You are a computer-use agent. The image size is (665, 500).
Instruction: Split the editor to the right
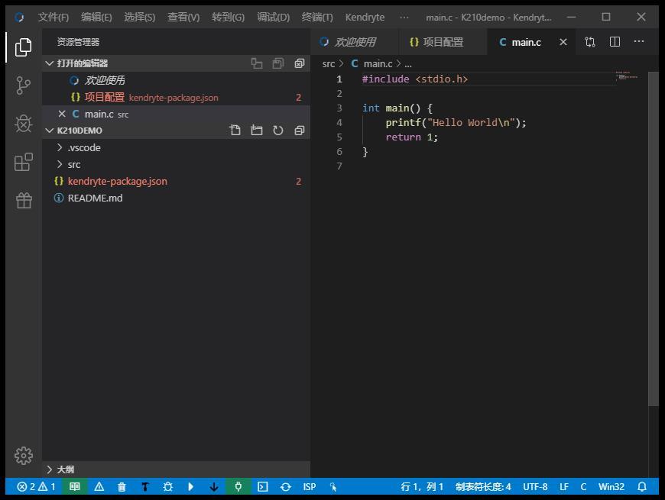click(x=615, y=42)
